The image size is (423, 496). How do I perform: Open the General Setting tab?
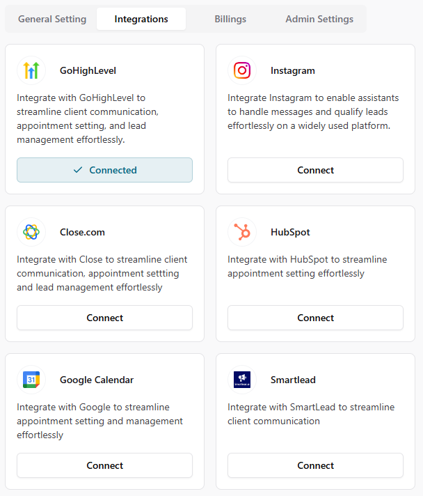point(52,19)
